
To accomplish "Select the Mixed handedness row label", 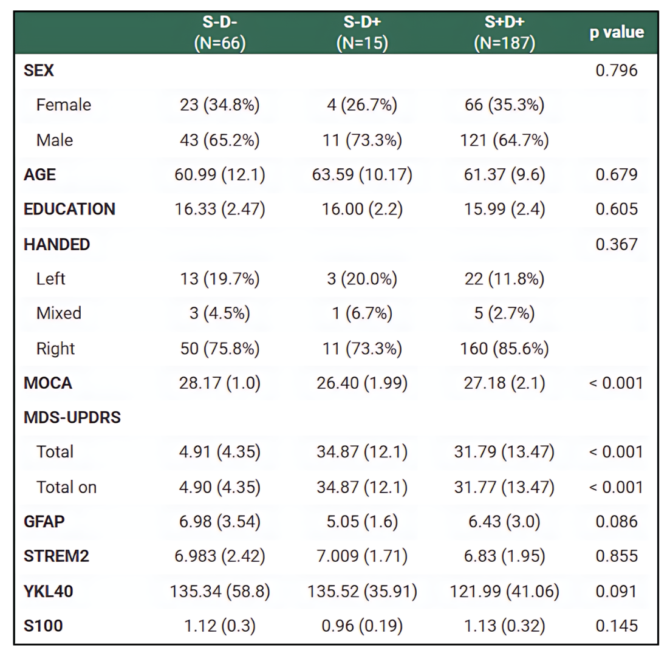I will point(59,313).
